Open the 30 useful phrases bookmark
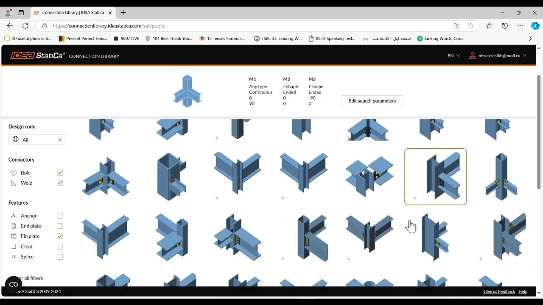Image resolution: width=543 pixels, height=305 pixels. point(28,39)
